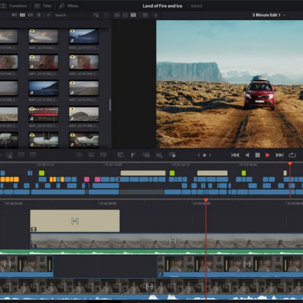The image size is (303, 303).
Task: Click the voiceover microphone icon
Action: pos(133,155)
